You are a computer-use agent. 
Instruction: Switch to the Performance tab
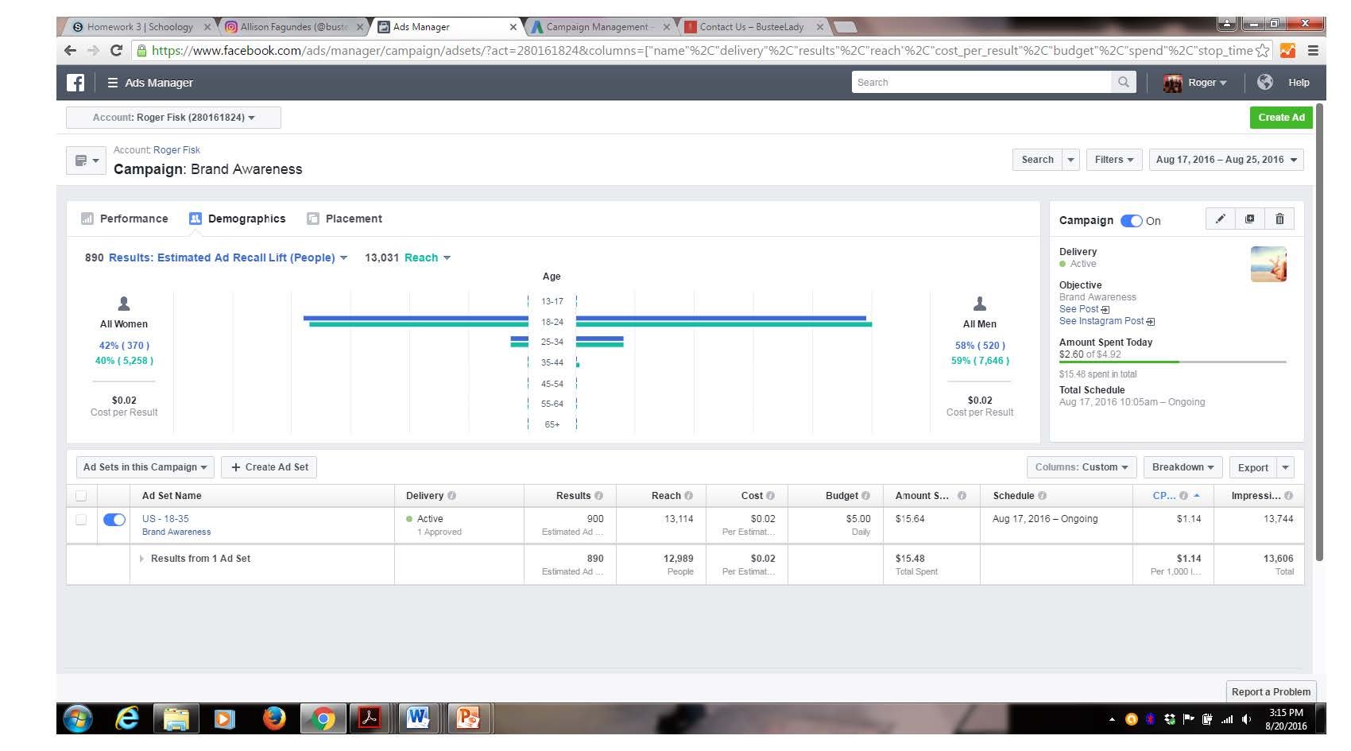[125, 219]
